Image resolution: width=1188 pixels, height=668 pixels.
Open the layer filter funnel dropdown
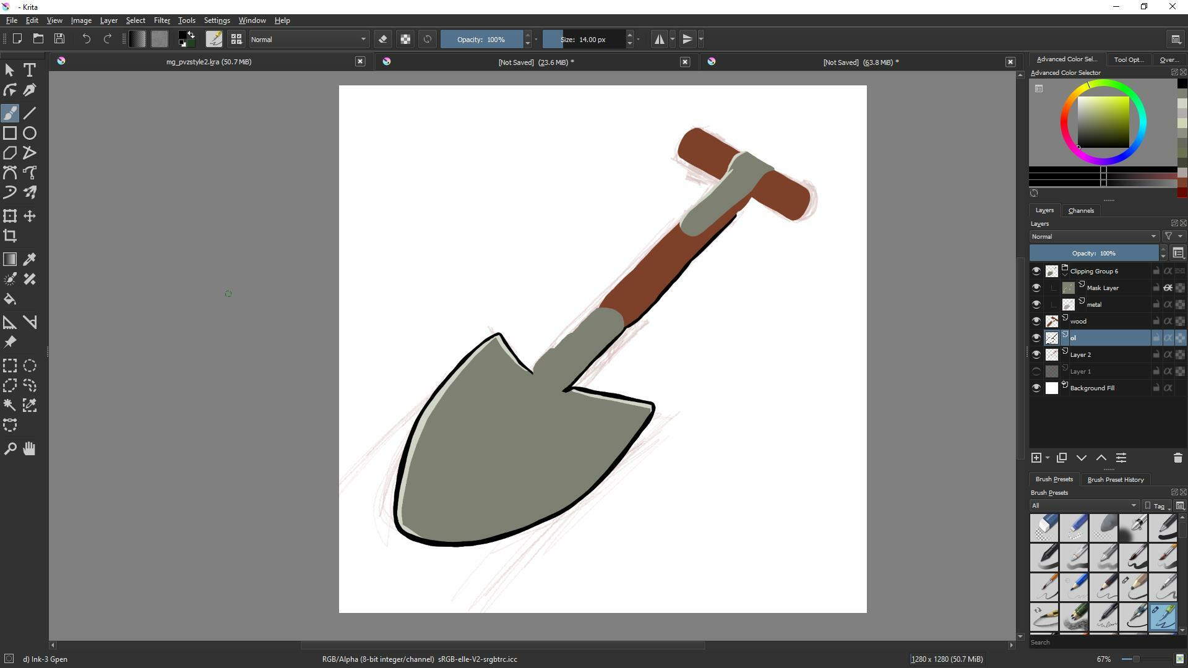tap(1173, 236)
